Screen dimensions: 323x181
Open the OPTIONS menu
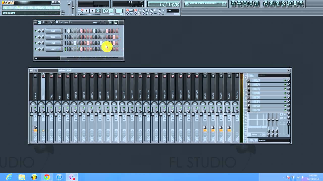39,8
